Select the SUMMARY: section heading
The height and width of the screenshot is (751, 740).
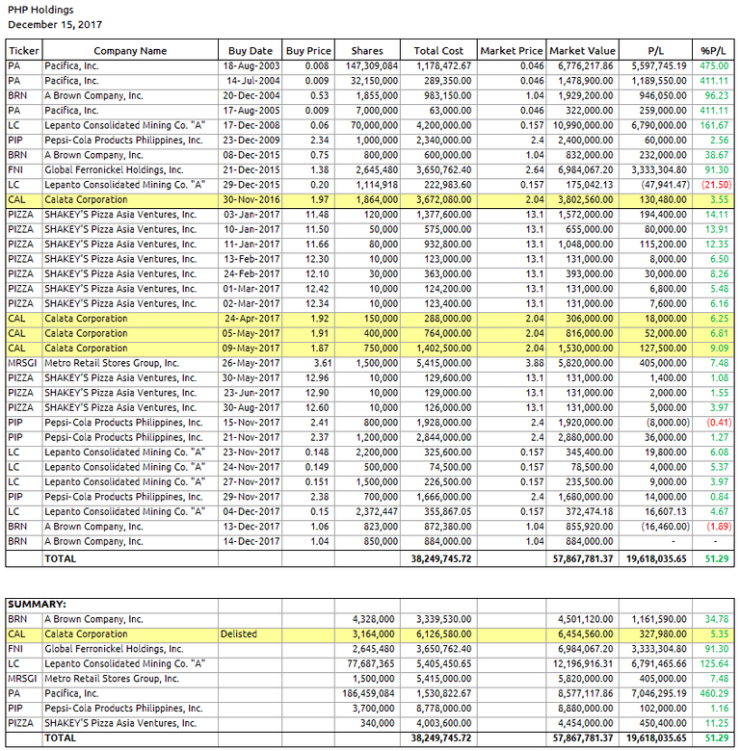coord(34,604)
